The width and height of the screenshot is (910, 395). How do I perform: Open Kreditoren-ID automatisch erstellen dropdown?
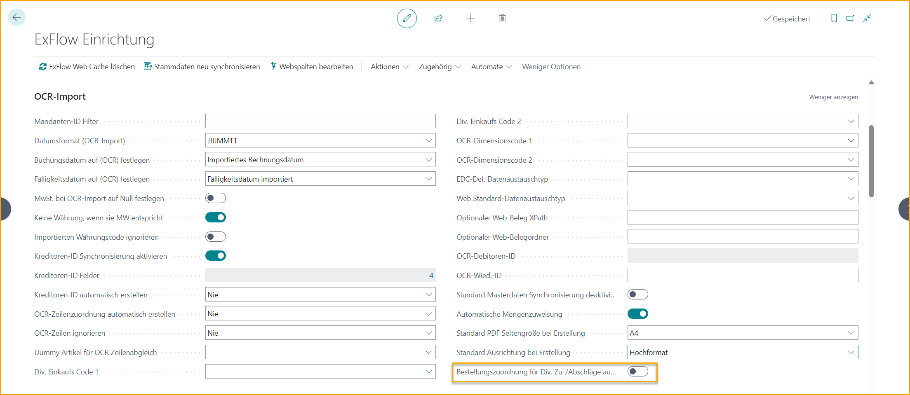coord(429,294)
